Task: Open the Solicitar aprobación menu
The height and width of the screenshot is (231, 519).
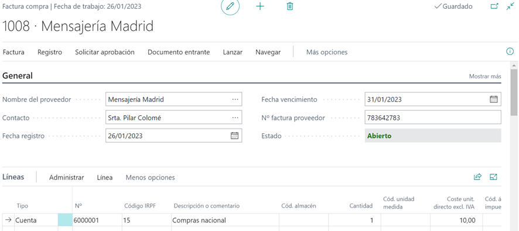Action: 105,52
